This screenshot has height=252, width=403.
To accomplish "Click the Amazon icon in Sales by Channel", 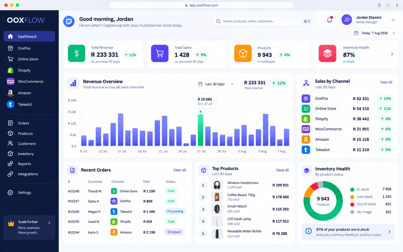I will pyautogui.click(x=306, y=139).
